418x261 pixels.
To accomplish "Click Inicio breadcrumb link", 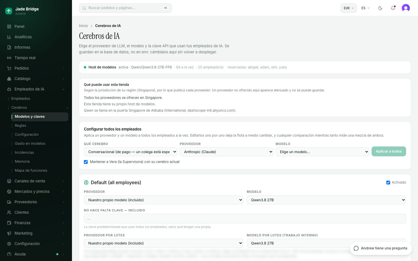I will tap(83, 26).
